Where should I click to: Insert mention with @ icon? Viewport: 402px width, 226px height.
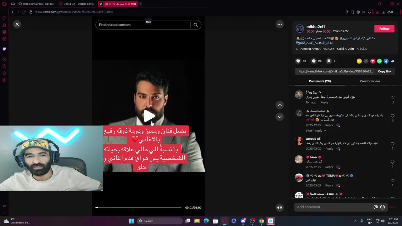click(376, 207)
